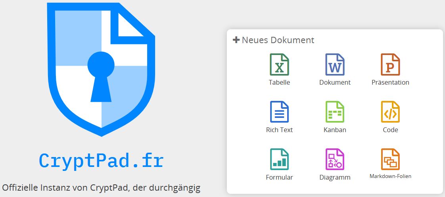Click the magenta Diagramm icon

coord(335,159)
